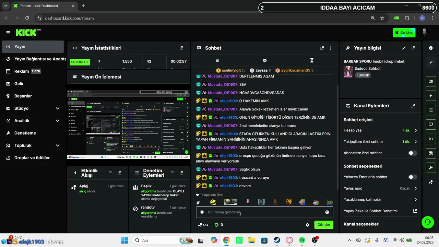Toggle the stream preview widget in right sidebar
Screen dimensions: 439x247
(431, 81)
